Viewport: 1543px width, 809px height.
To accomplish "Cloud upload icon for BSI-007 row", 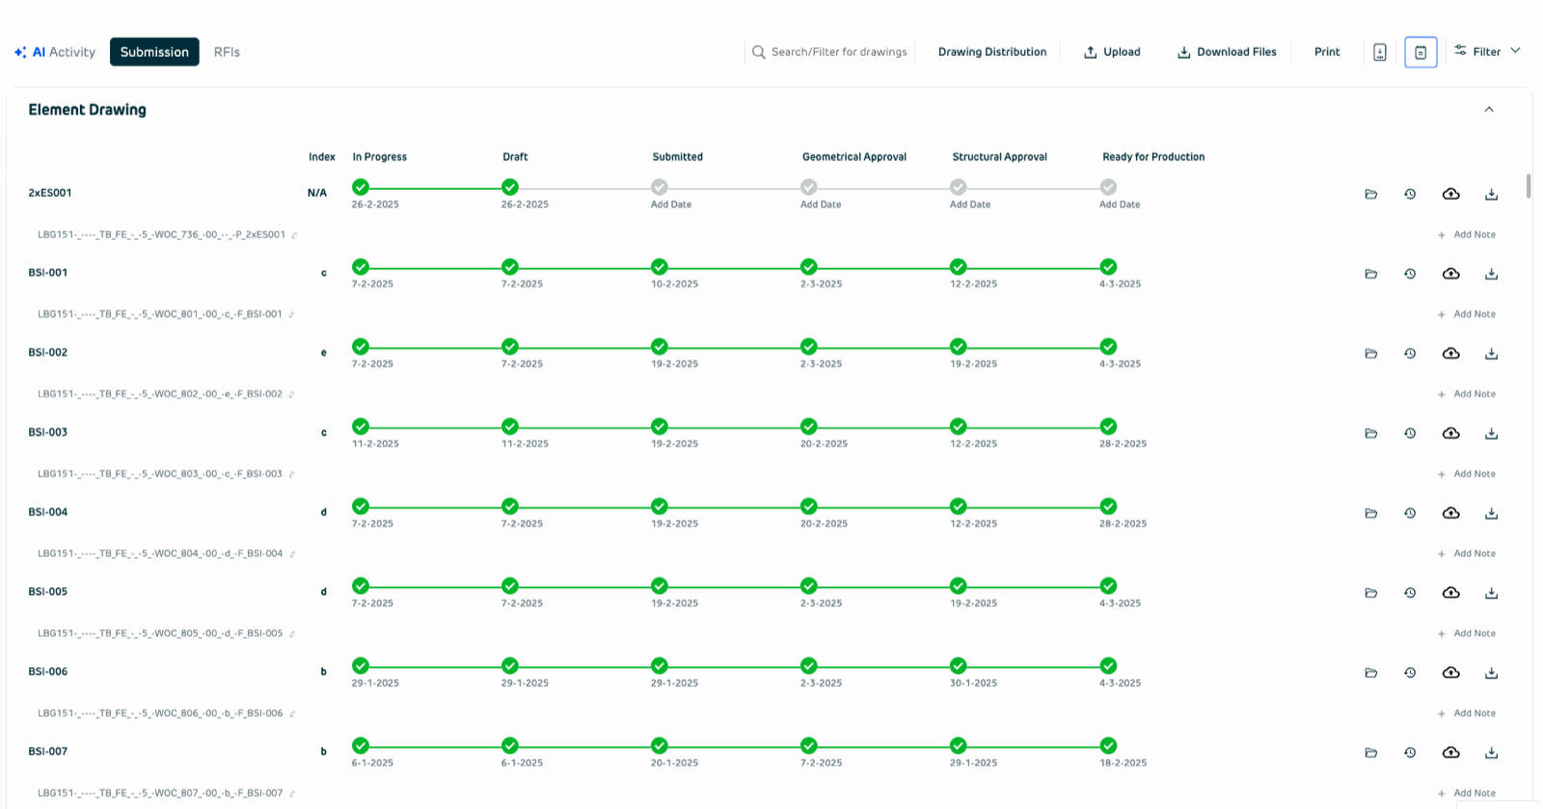I will (x=1450, y=753).
